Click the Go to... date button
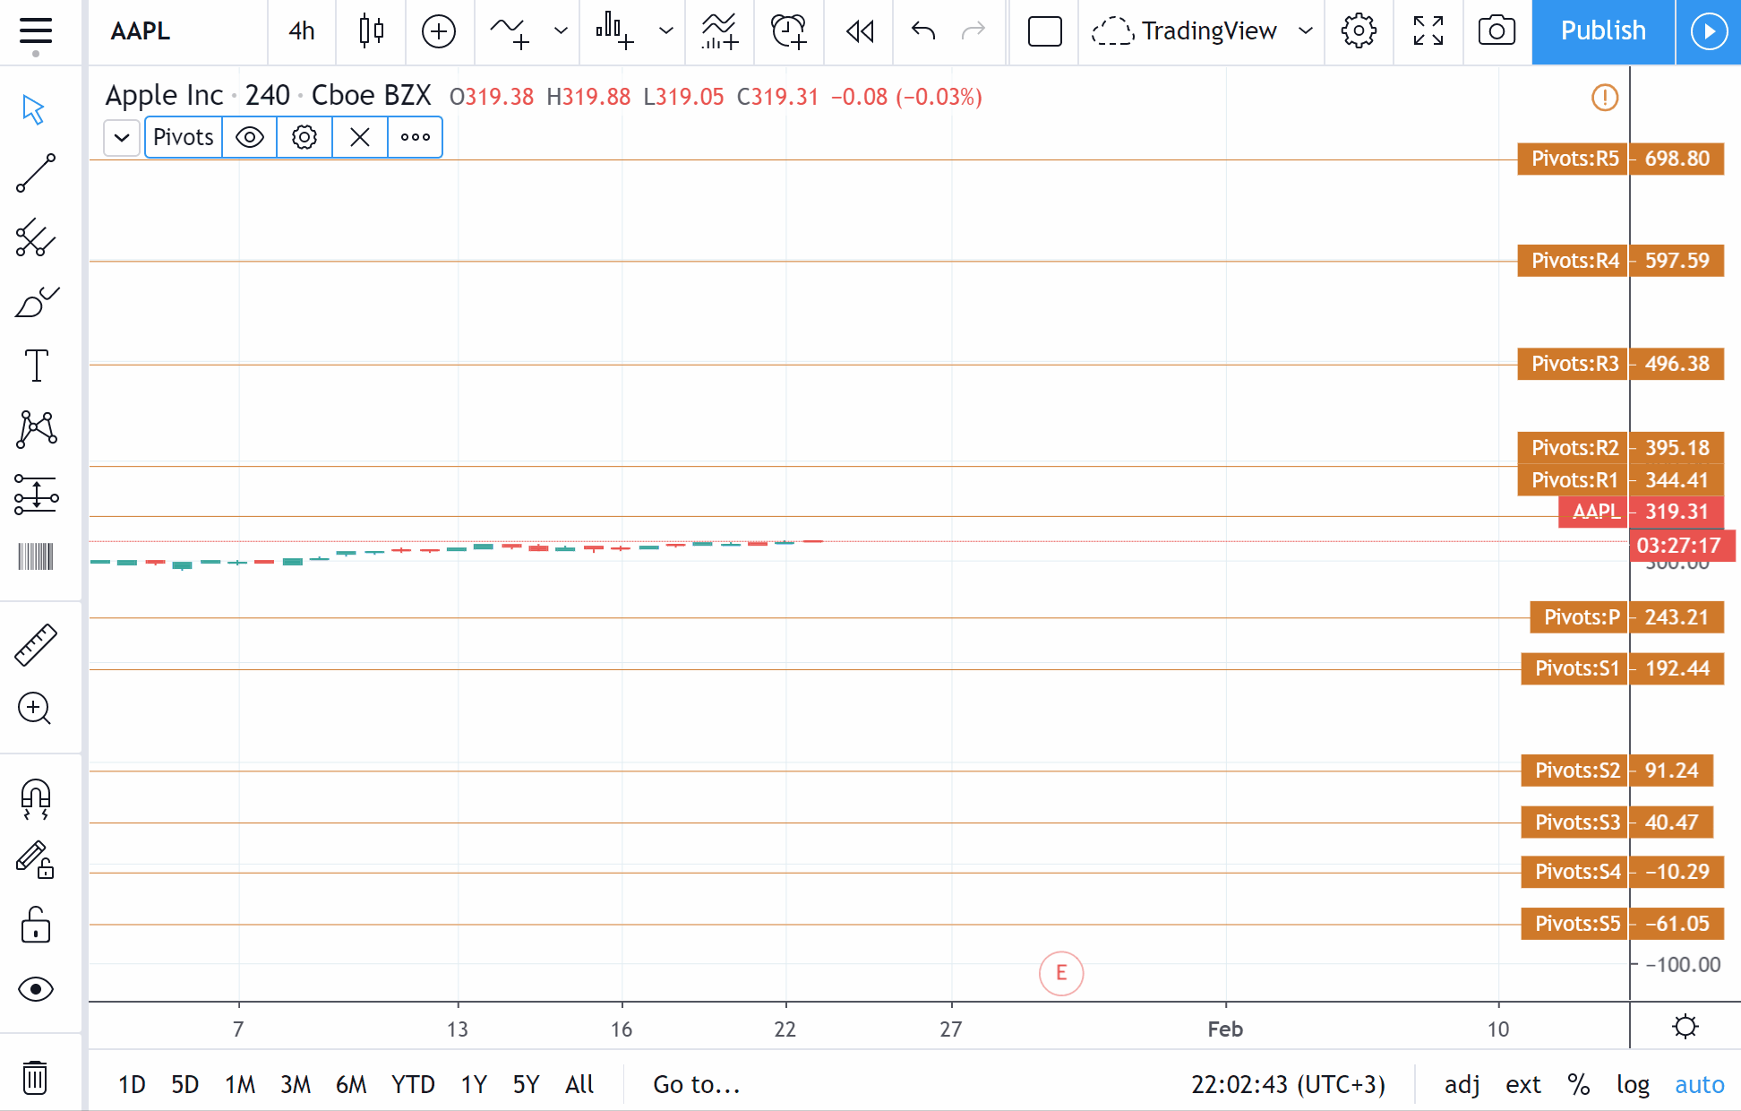The height and width of the screenshot is (1111, 1741). point(696,1084)
